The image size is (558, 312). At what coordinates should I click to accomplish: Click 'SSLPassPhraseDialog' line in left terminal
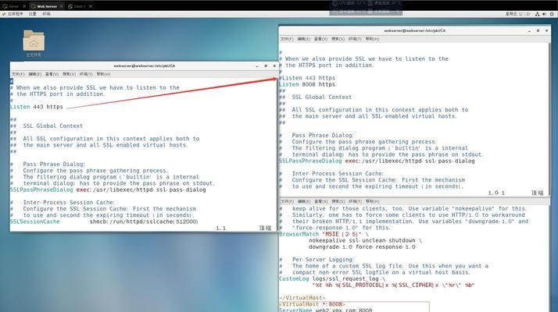(x=108, y=190)
